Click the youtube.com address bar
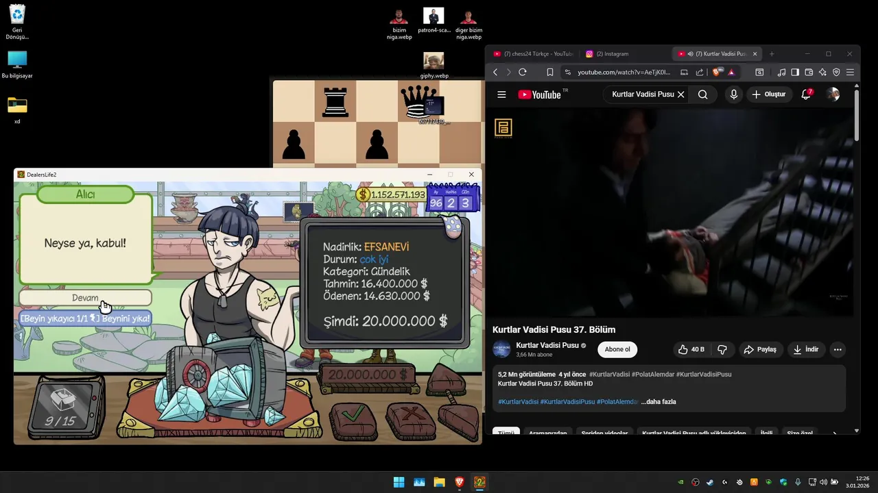The image size is (878, 493). coord(624,72)
